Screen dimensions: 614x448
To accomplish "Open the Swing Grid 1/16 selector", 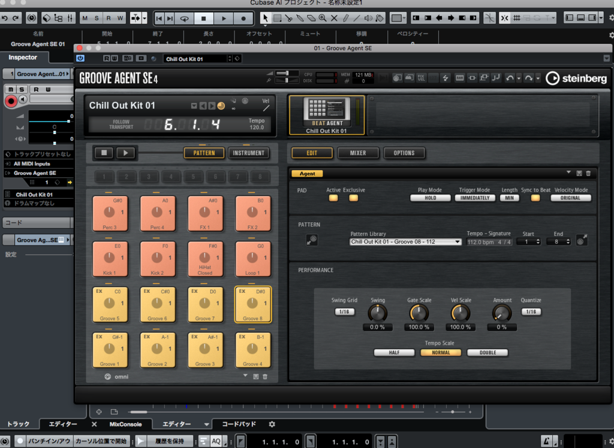I will click(x=344, y=312).
